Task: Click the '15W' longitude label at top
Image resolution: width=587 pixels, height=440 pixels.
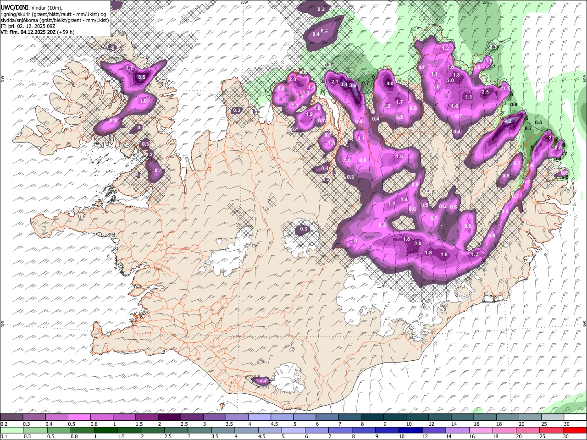Action: (486, 2)
